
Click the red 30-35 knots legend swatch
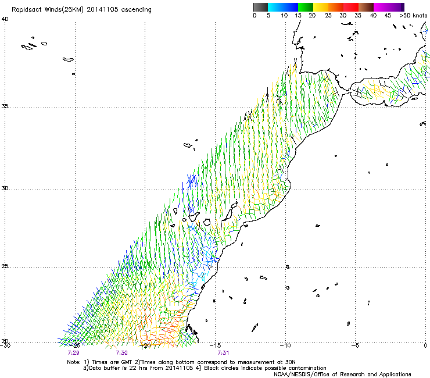point(351,7)
